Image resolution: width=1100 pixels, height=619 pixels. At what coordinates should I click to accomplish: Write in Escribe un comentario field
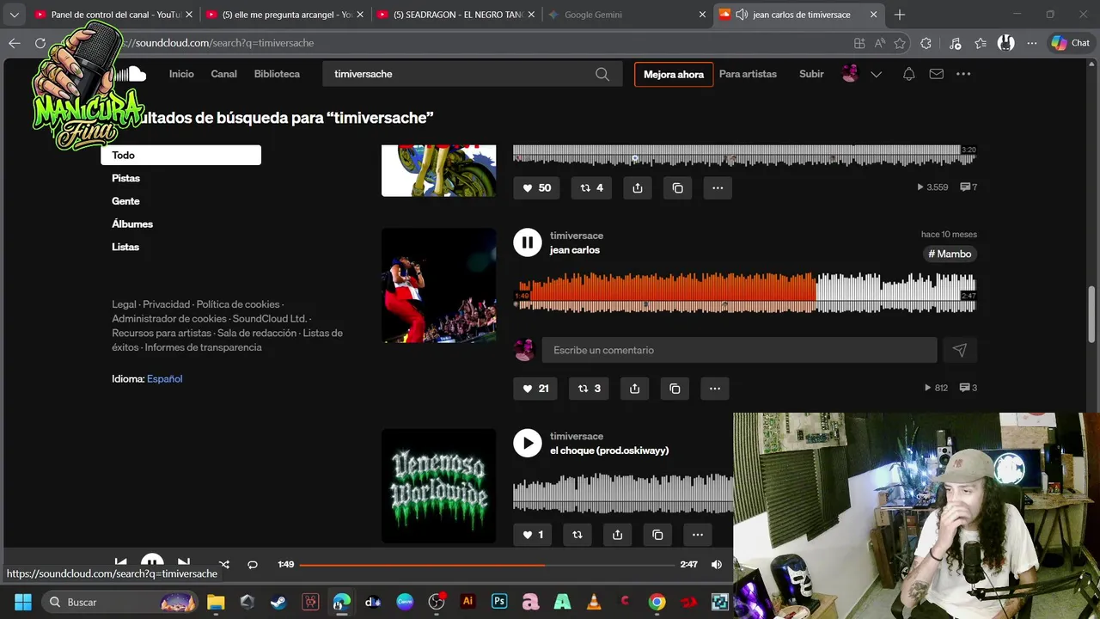739,350
